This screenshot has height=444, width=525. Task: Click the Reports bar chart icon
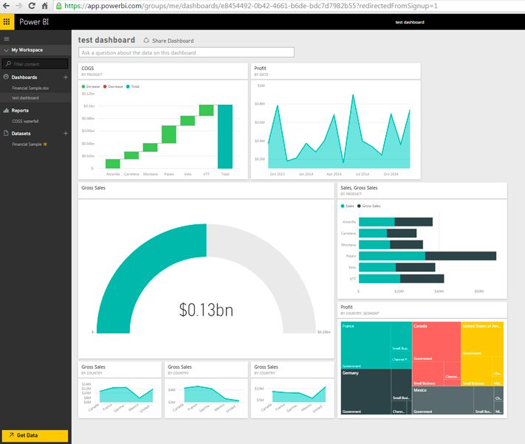pyautogui.click(x=6, y=111)
